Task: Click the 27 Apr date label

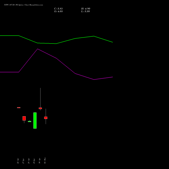Action: pos(23,161)
